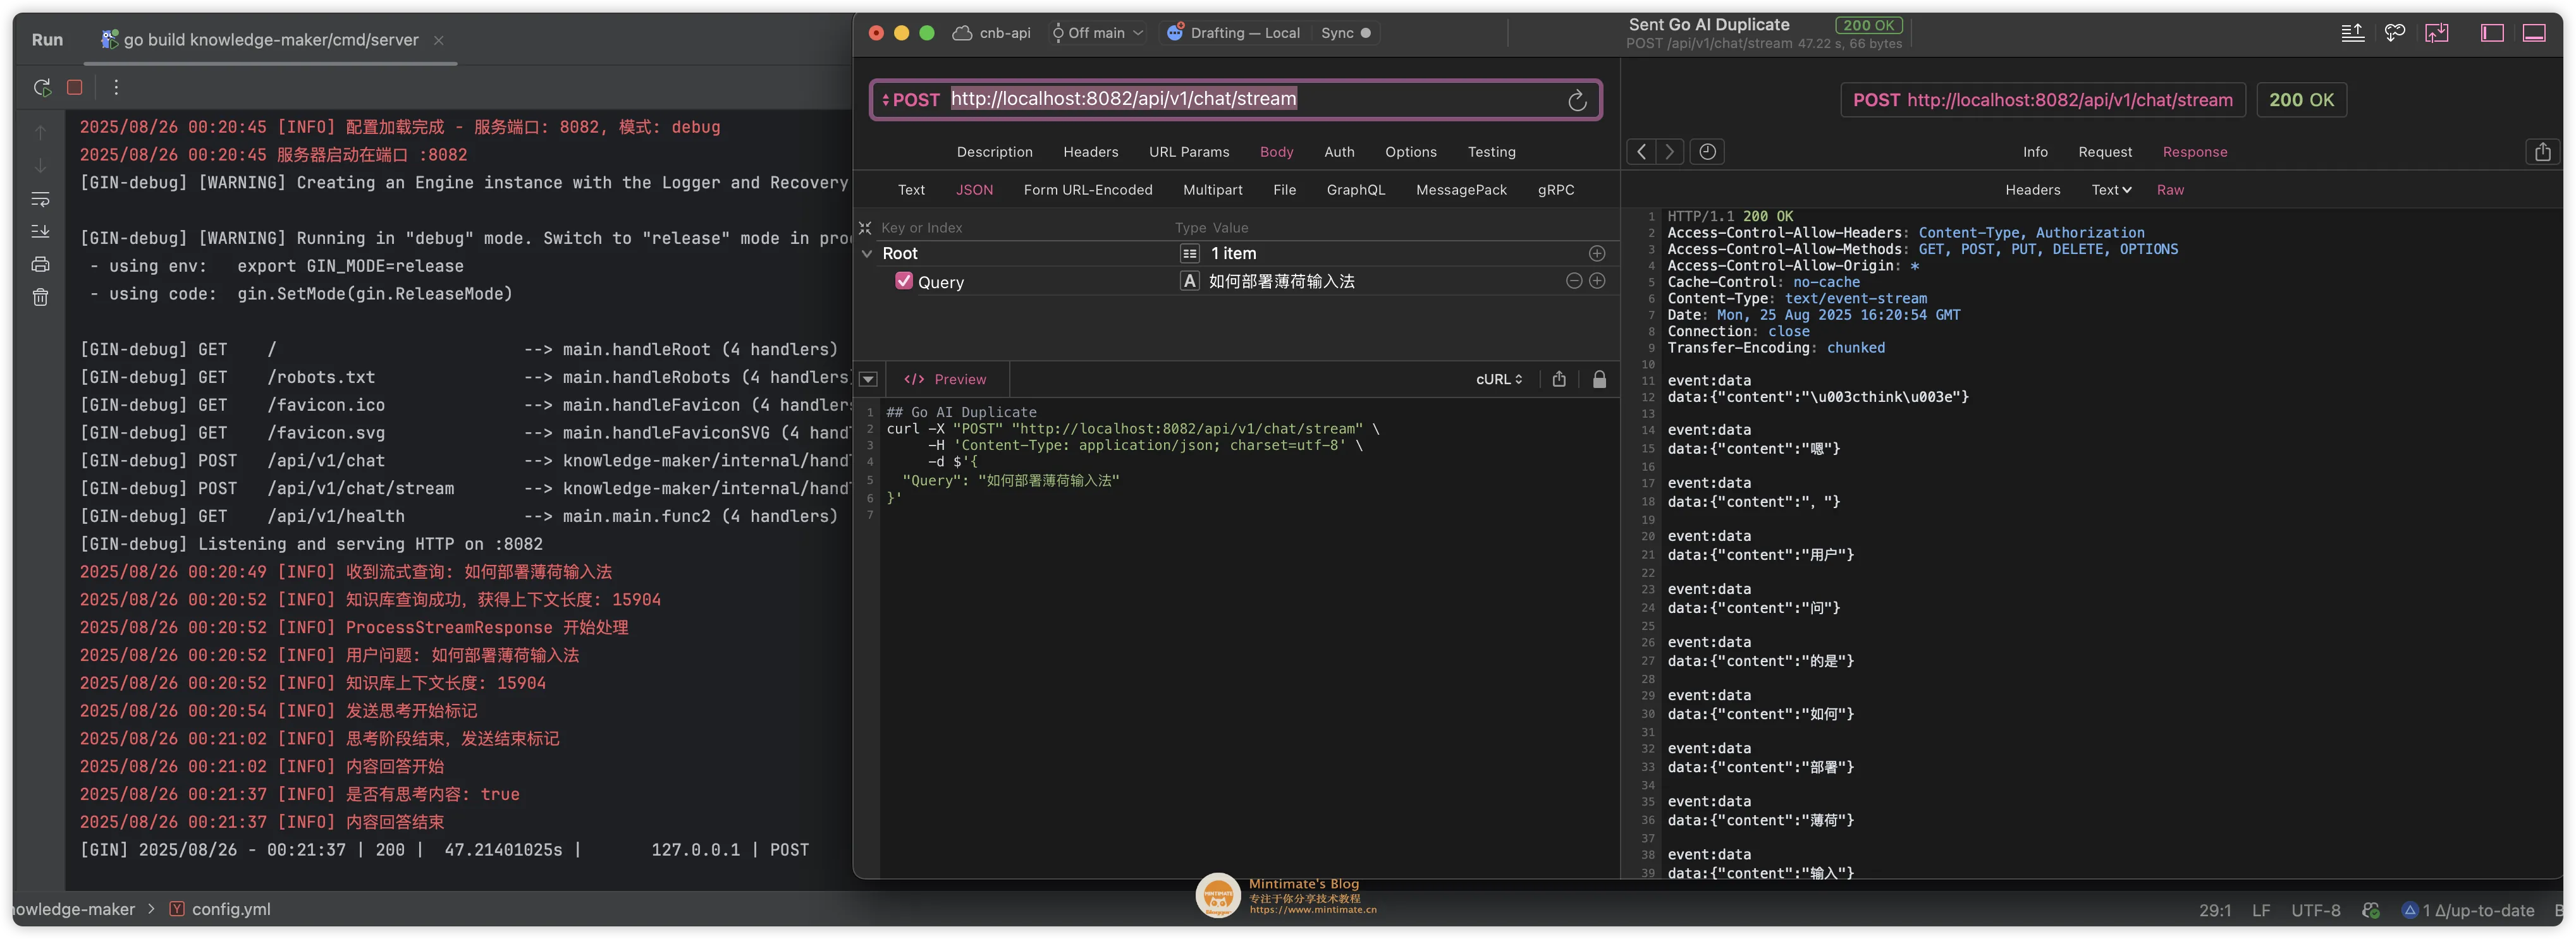
Task: Click the LF line separator status
Action: tap(2261, 911)
